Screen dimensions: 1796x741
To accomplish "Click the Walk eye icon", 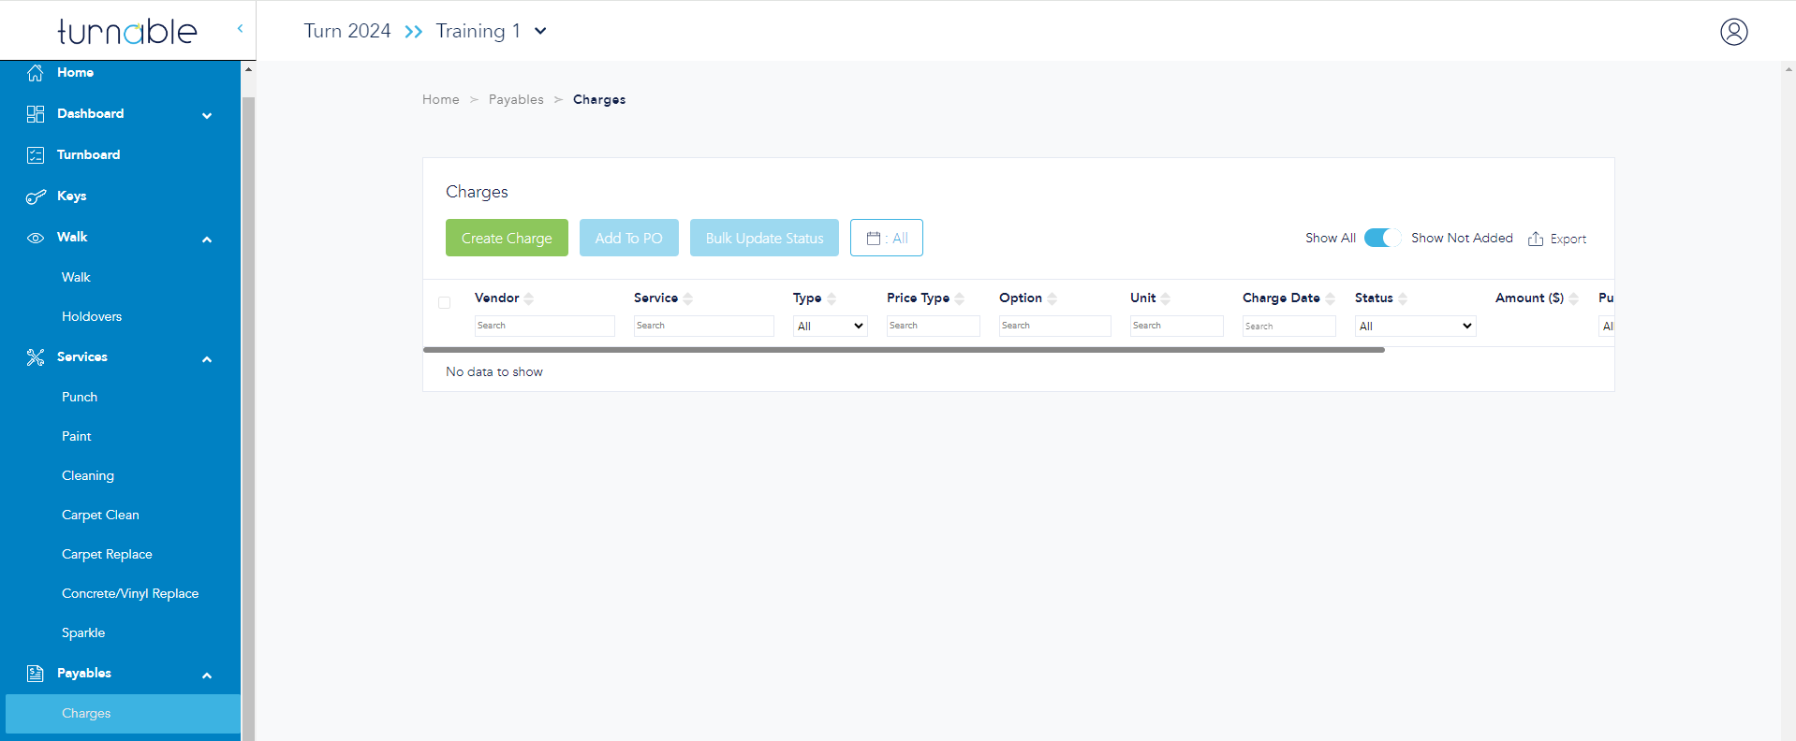I will pyautogui.click(x=36, y=238).
